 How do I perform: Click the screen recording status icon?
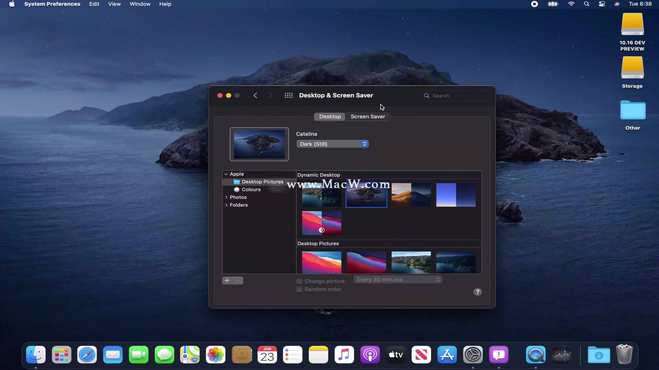click(534, 4)
